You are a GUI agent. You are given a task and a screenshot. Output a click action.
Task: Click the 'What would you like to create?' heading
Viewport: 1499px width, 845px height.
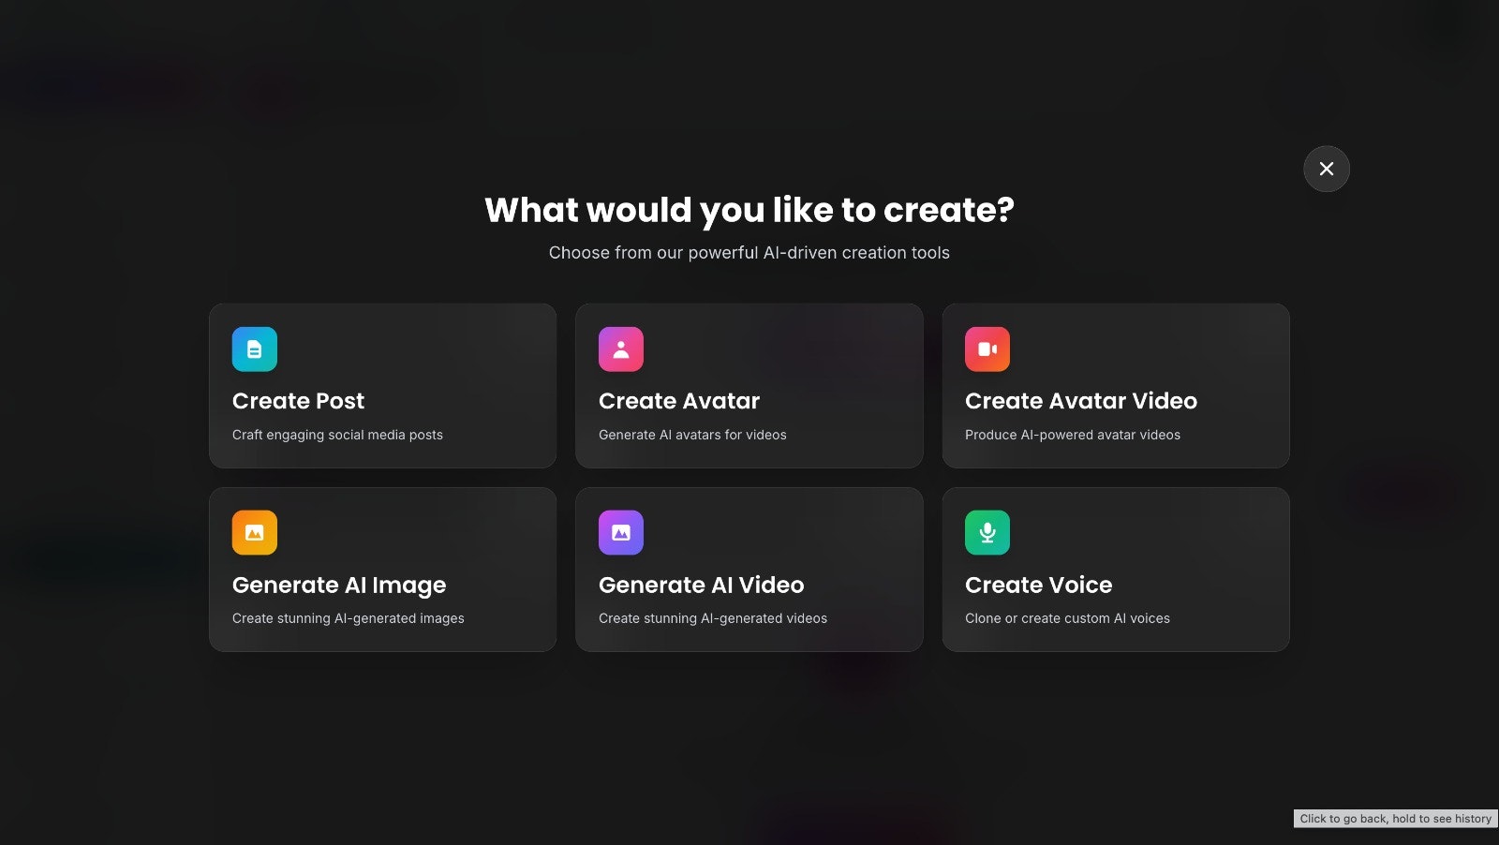pyautogui.click(x=749, y=210)
